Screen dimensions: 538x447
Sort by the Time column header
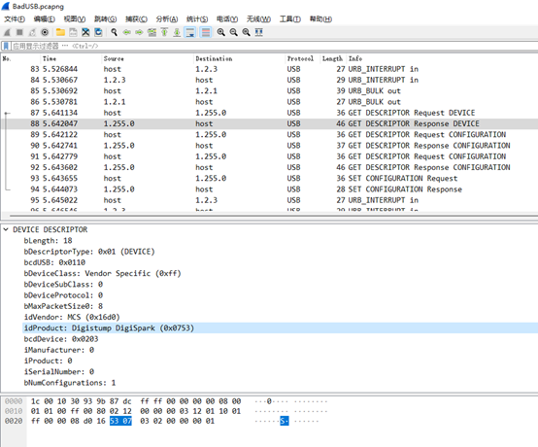click(x=71, y=58)
